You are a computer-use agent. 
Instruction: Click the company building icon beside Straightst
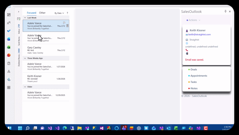(x=187, y=40)
